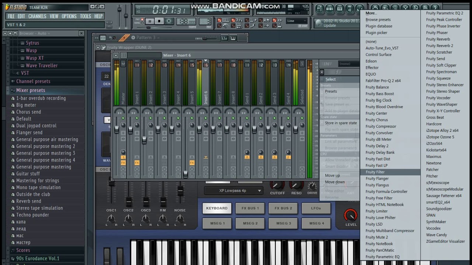
Task: Open the CHANNELS menu
Action: coord(37,16)
